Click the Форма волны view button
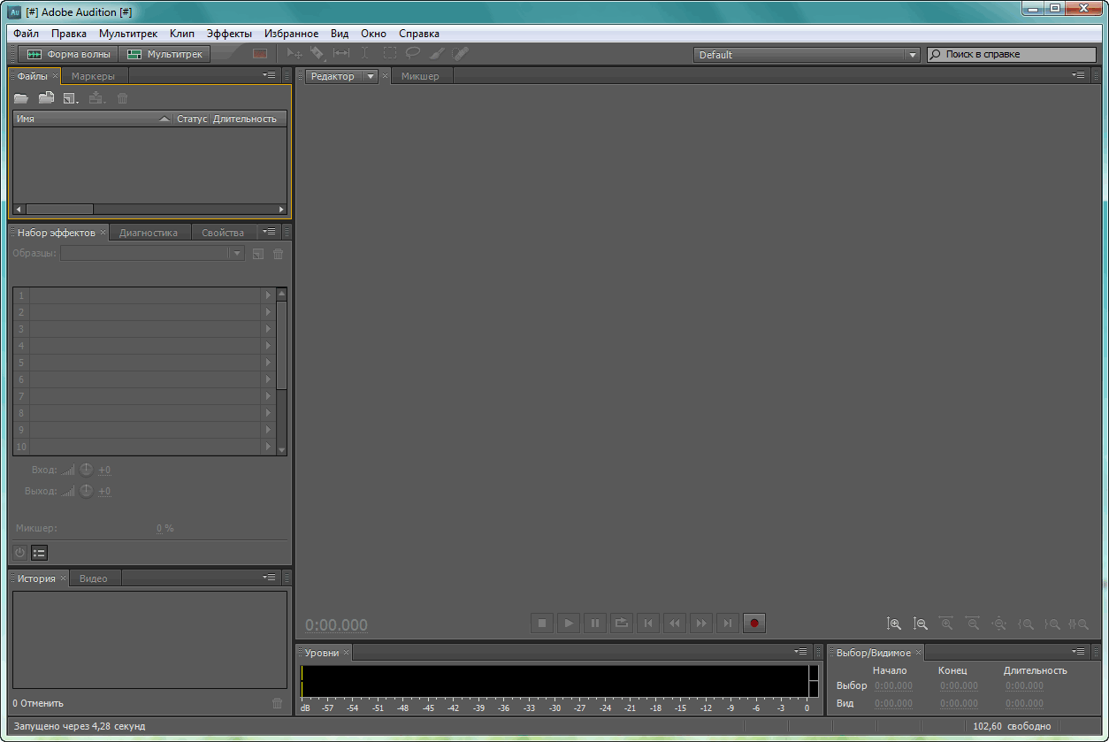Image resolution: width=1109 pixels, height=742 pixels. tap(69, 54)
